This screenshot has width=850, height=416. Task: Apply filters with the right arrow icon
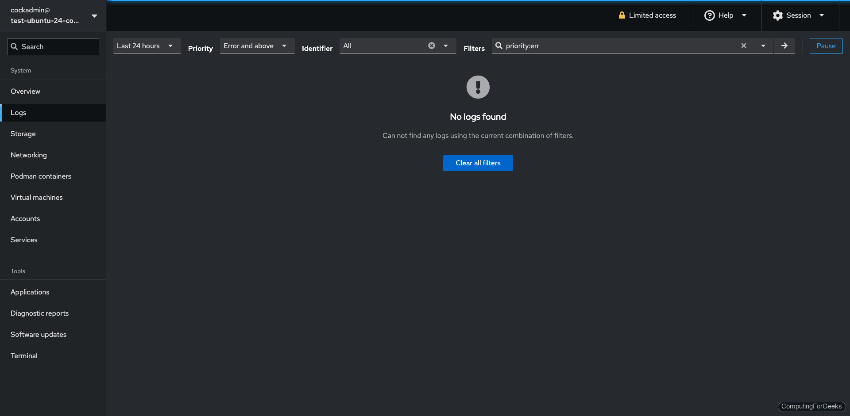[x=784, y=46]
